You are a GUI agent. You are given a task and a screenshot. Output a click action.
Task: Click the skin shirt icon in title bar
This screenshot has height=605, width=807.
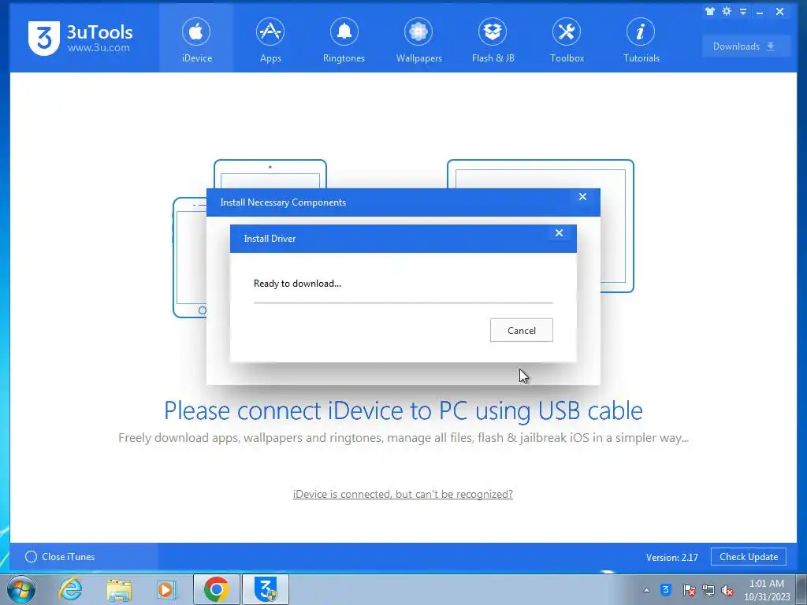tap(710, 11)
